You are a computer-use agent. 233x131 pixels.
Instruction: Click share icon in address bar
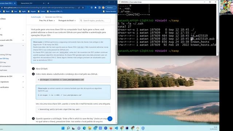click(79, 8)
